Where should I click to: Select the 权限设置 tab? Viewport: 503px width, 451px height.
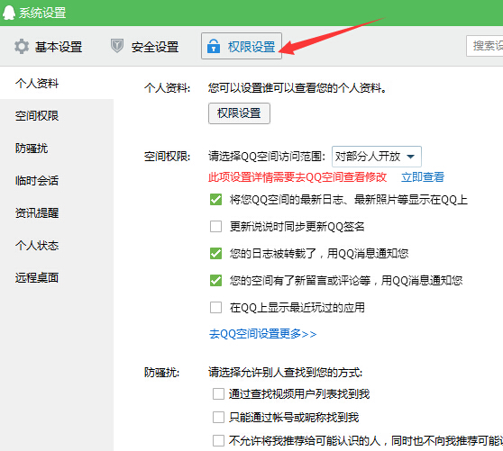click(242, 46)
